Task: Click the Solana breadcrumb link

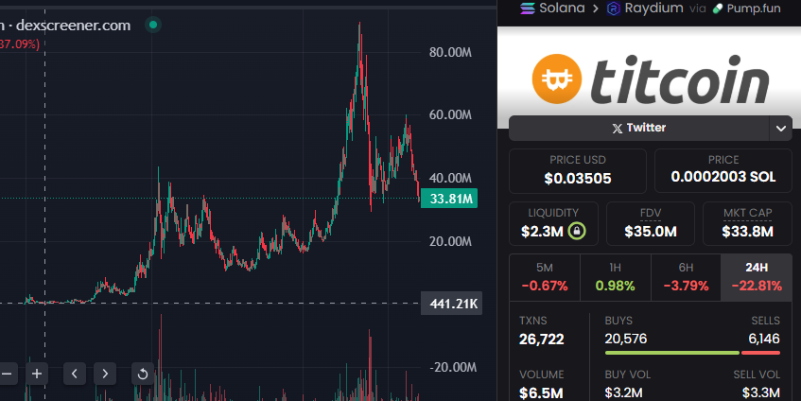Action: (x=562, y=9)
